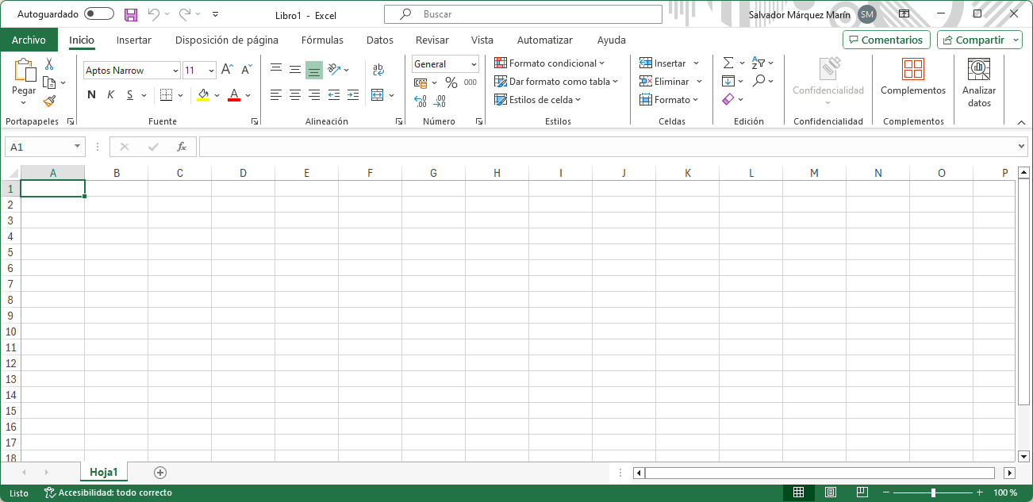Select the Format Painter brush icon

point(49,102)
